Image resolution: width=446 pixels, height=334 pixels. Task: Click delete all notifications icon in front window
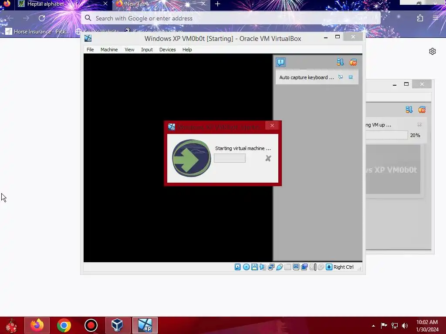[x=353, y=62]
